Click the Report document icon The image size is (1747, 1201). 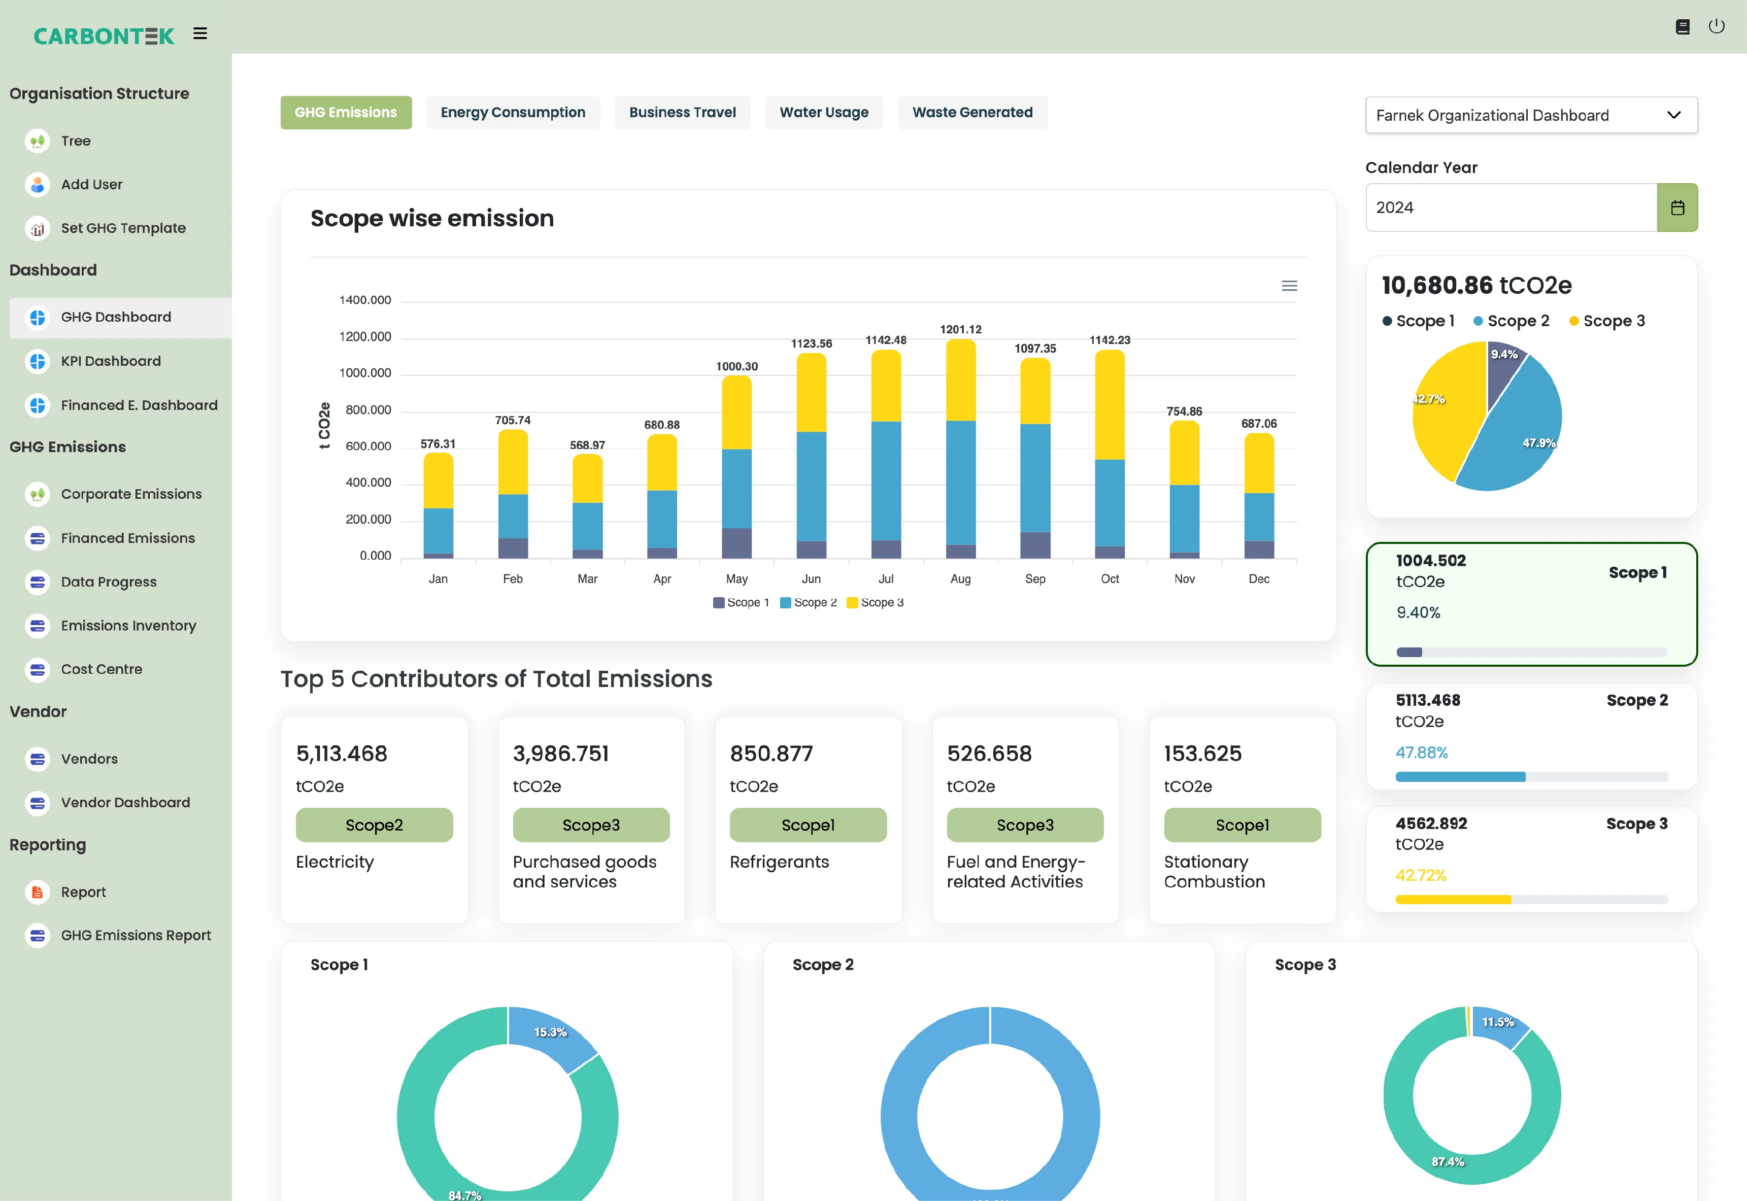tap(38, 891)
